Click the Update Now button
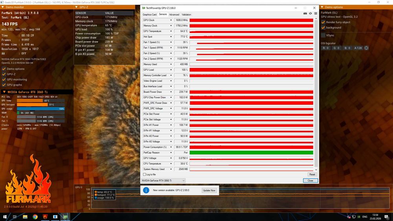393x221 pixels. pos(209,190)
